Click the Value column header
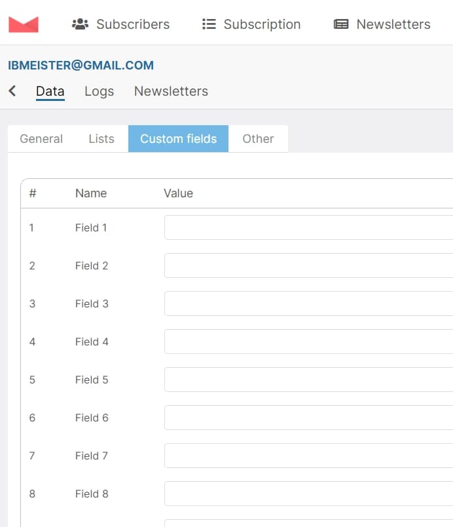This screenshot has width=453, height=527. [x=178, y=193]
